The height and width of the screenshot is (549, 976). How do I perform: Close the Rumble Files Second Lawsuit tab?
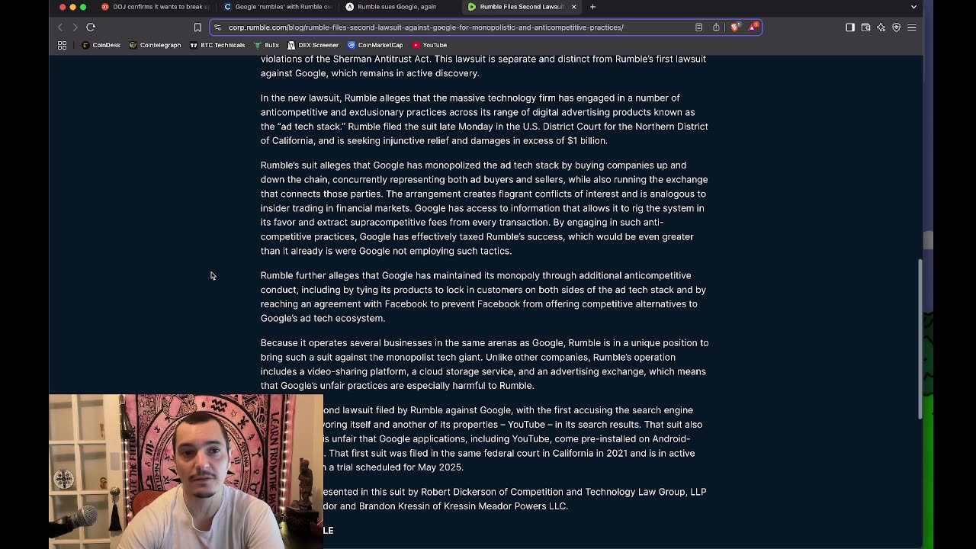coord(573,7)
